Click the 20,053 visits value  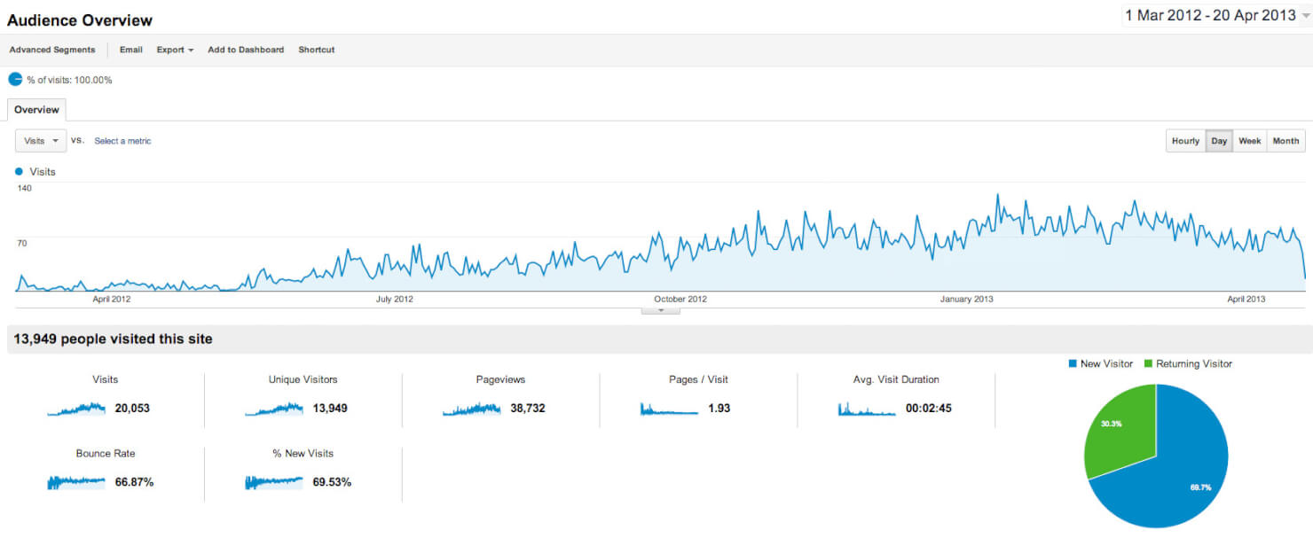click(x=131, y=409)
